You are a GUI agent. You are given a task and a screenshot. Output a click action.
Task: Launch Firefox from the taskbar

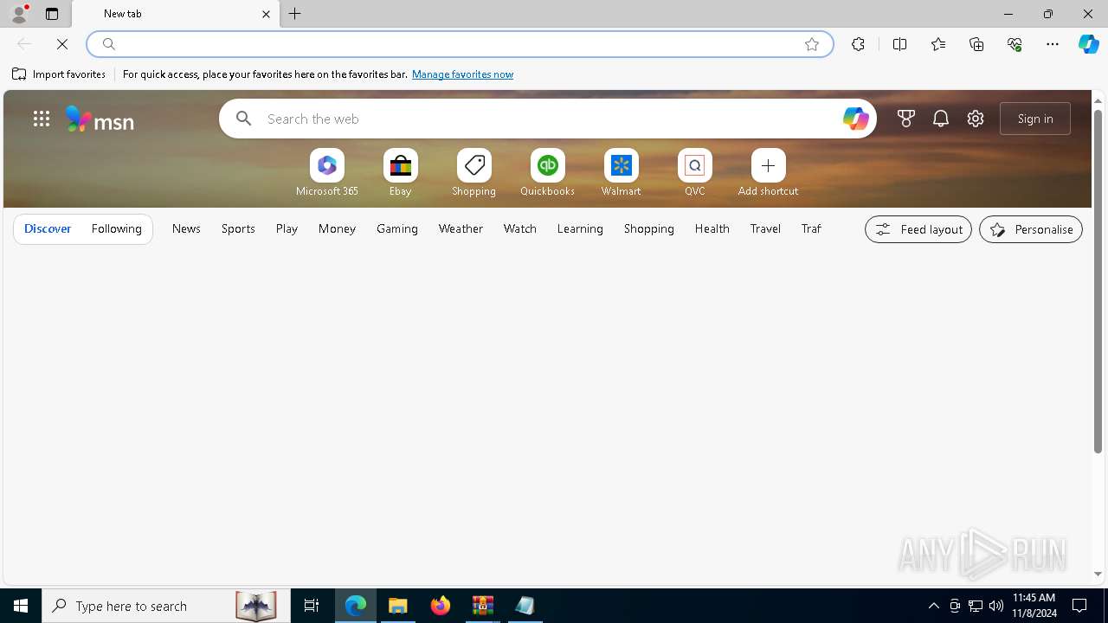coord(441,606)
